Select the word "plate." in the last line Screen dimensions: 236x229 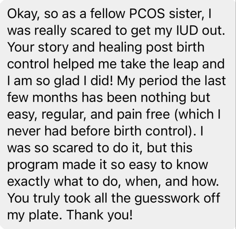(x=45, y=215)
